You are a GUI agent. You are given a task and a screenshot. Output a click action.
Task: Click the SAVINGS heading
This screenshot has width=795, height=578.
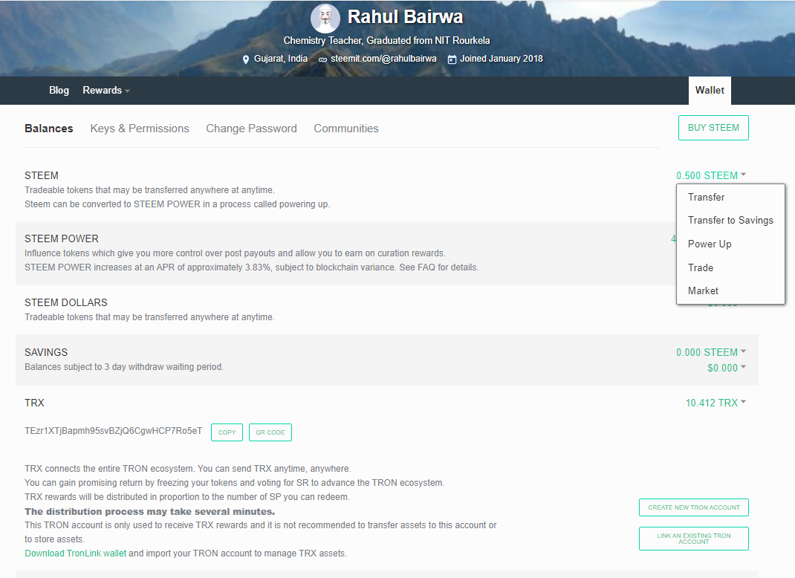coord(45,352)
